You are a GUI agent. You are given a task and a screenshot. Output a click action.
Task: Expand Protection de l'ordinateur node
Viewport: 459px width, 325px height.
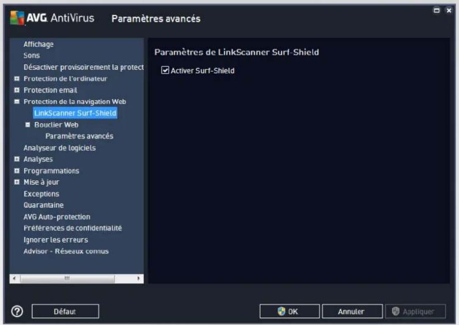17,78
